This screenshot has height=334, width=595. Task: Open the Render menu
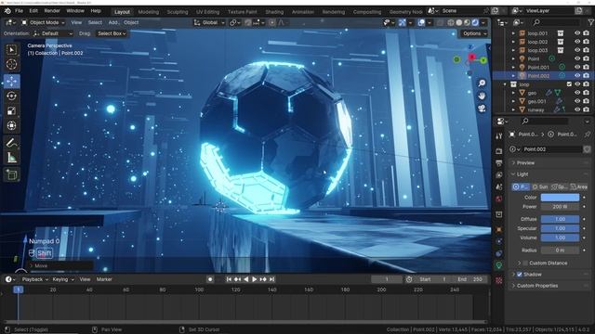coord(52,11)
